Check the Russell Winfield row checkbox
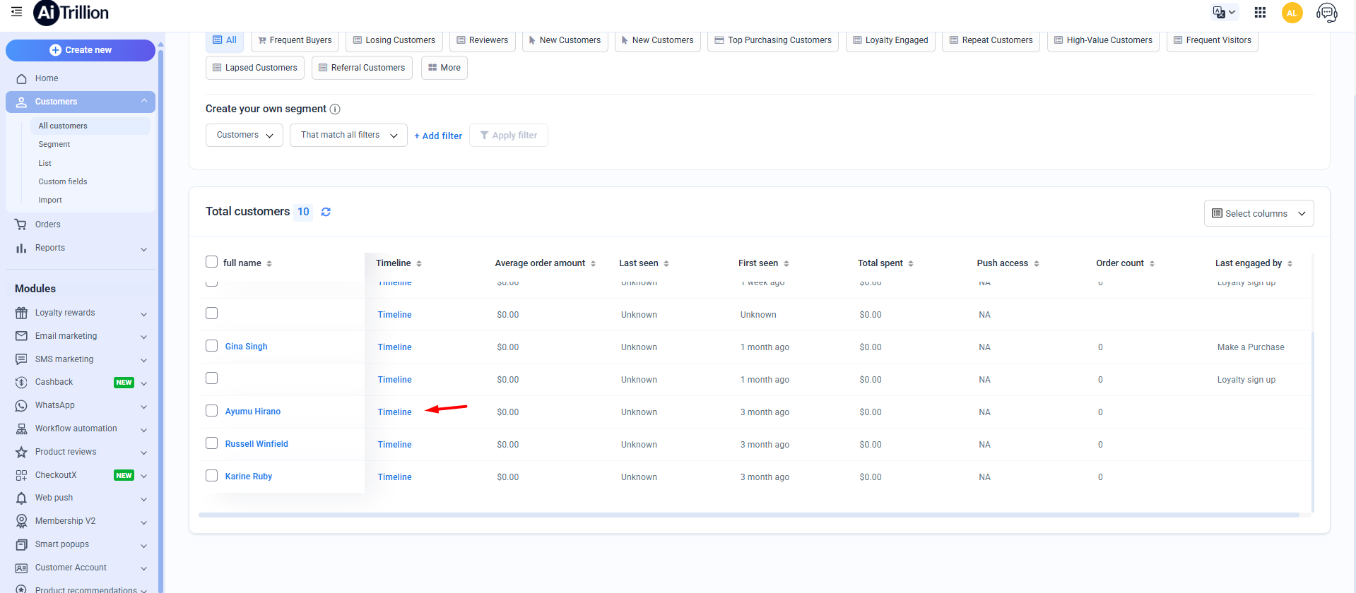Viewport: 1356px width, 593px height. click(211, 443)
